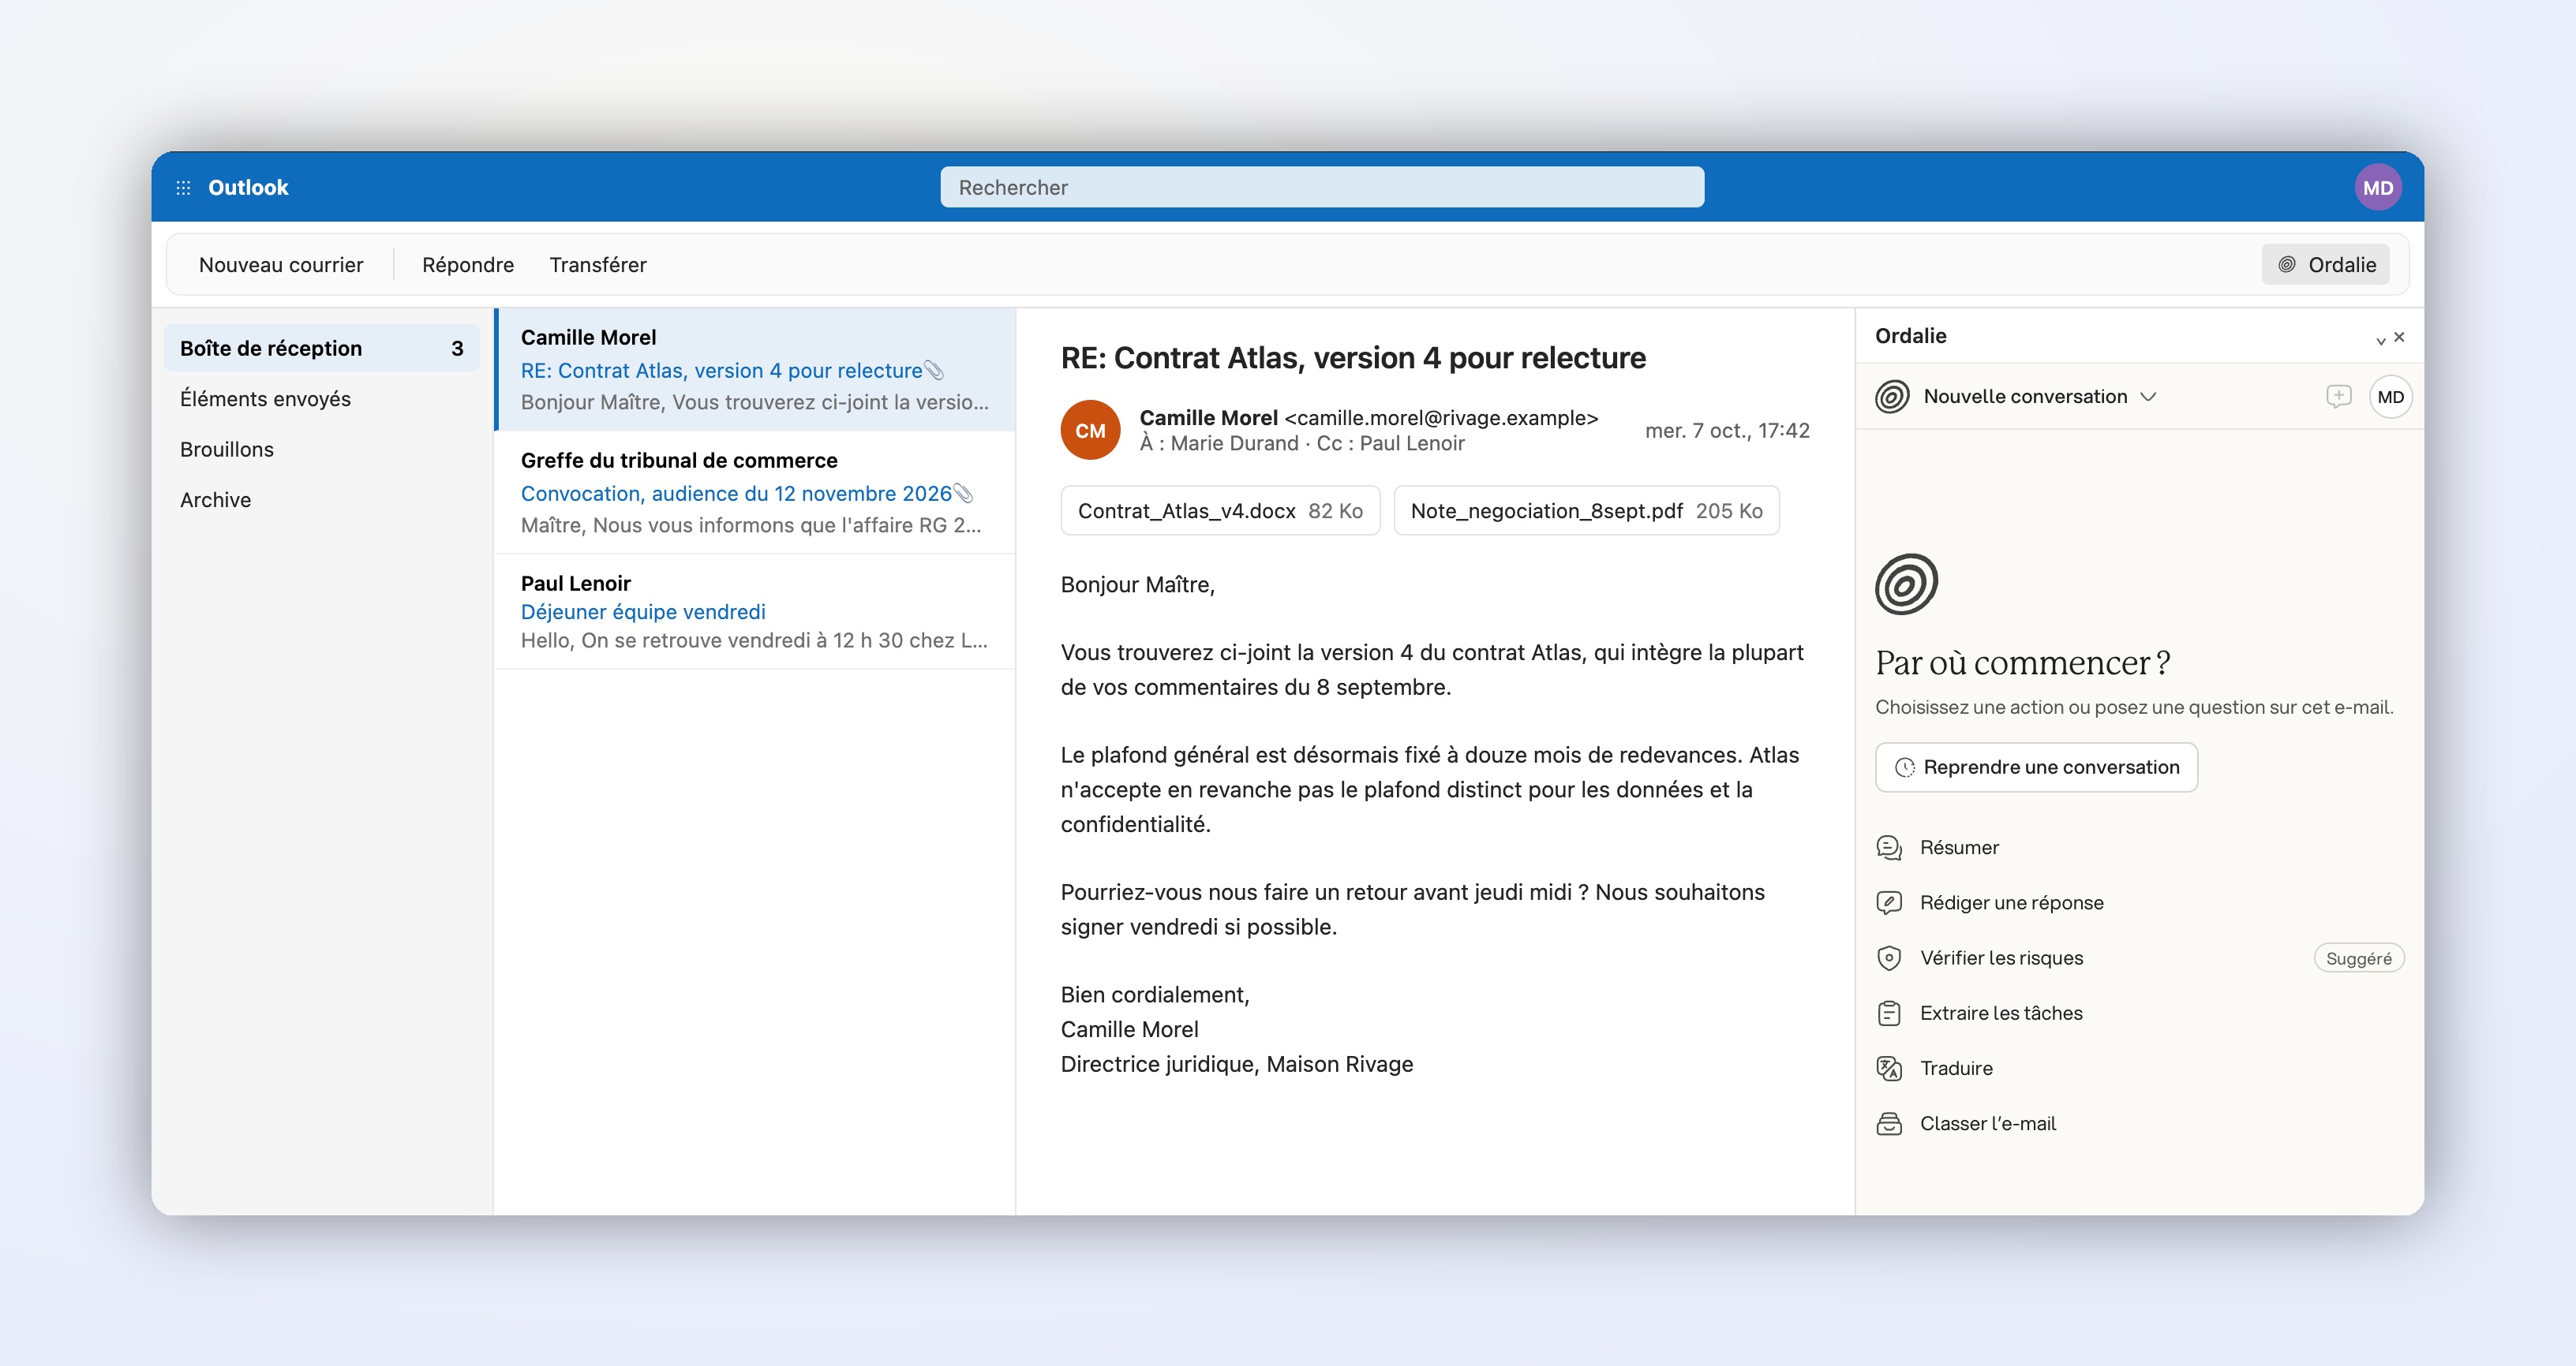Click the Suggéré badge next to Vérifier les risques
The height and width of the screenshot is (1366, 2576).
2358,958
